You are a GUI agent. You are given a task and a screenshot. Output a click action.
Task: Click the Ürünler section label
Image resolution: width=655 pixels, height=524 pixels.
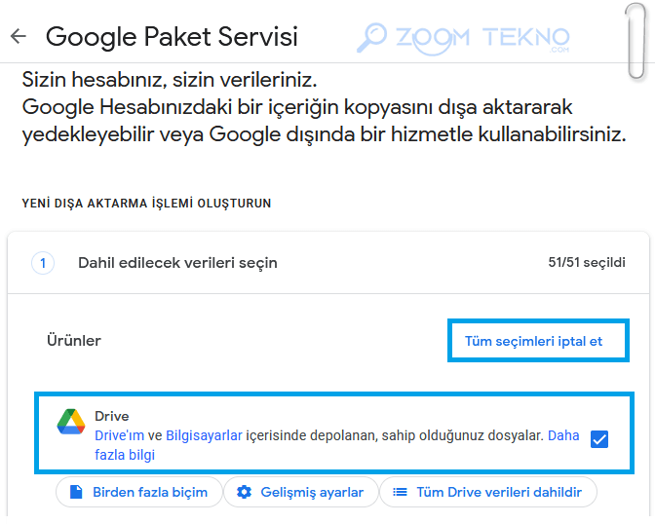[x=74, y=341]
